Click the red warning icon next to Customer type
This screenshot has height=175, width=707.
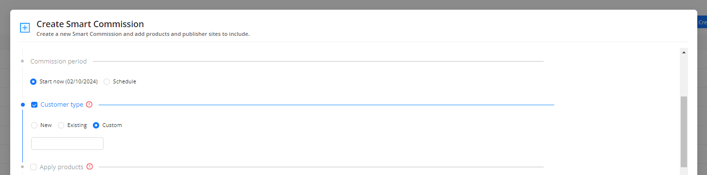tap(89, 104)
